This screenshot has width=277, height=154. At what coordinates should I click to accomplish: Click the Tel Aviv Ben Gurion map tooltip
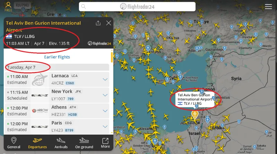click(195, 99)
